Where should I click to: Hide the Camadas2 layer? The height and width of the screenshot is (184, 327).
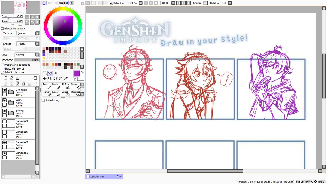click(4, 143)
